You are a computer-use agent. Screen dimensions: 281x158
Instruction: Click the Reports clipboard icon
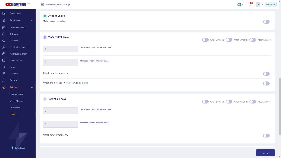point(4,74)
